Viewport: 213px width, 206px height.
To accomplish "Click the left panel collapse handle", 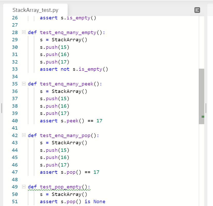I will (x=1, y=108).
